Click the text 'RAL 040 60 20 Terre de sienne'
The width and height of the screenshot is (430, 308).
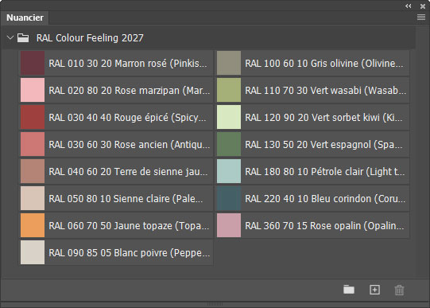(x=116, y=172)
